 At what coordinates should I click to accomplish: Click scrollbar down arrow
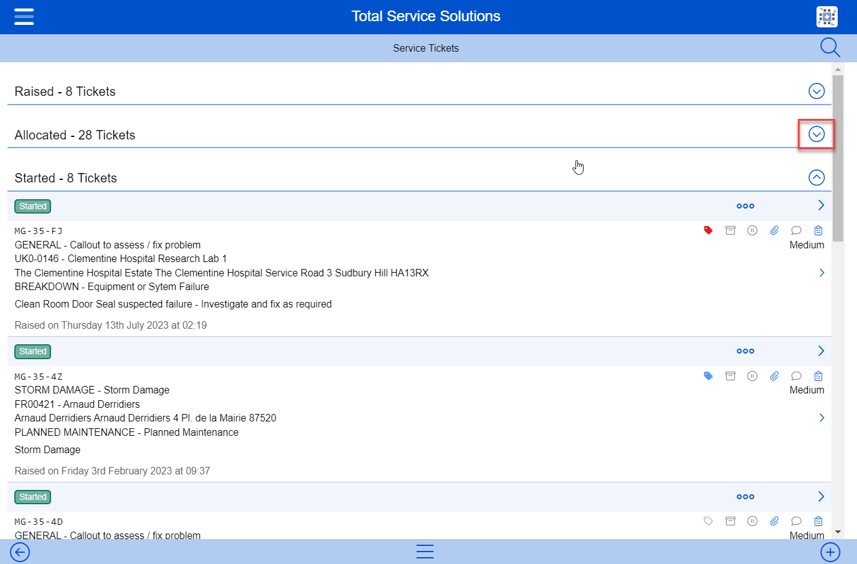click(x=838, y=532)
